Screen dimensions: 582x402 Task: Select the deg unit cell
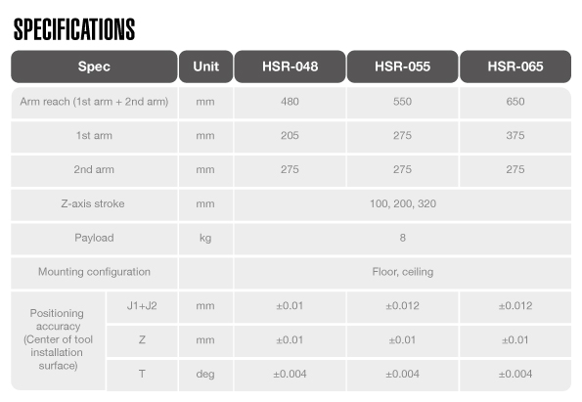click(206, 375)
